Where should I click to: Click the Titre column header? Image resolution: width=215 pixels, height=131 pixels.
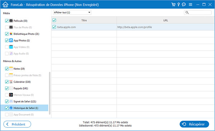coord(84,20)
